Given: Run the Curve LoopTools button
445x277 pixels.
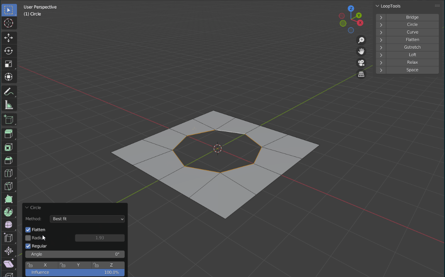Looking at the screenshot, I should coord(413,32).
